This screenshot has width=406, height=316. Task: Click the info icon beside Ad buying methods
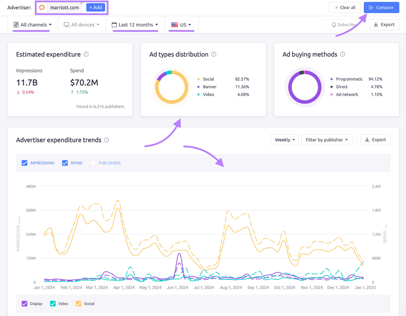click(x=343, y=54)
